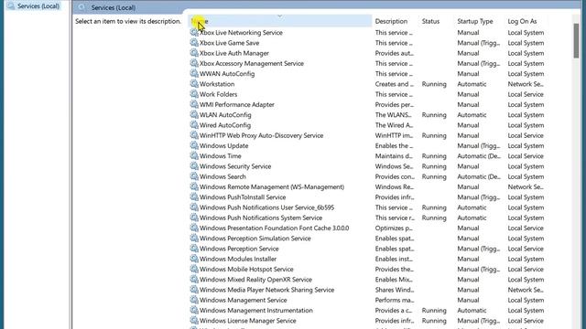Click the Xbox Accessory Management Service icon
This screenshot has width=586, height=329.
coord(194,63)
